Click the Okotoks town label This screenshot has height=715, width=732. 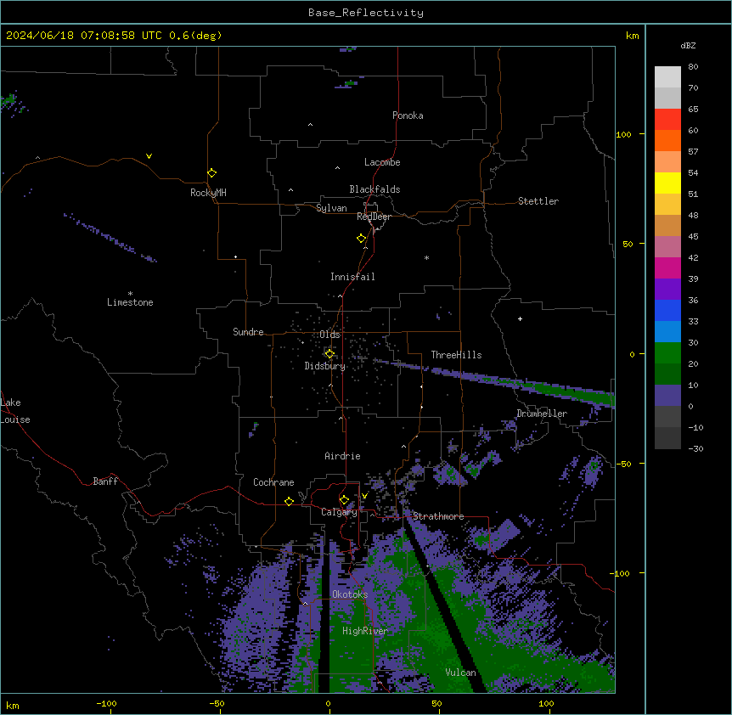click(x=350, y=594)
